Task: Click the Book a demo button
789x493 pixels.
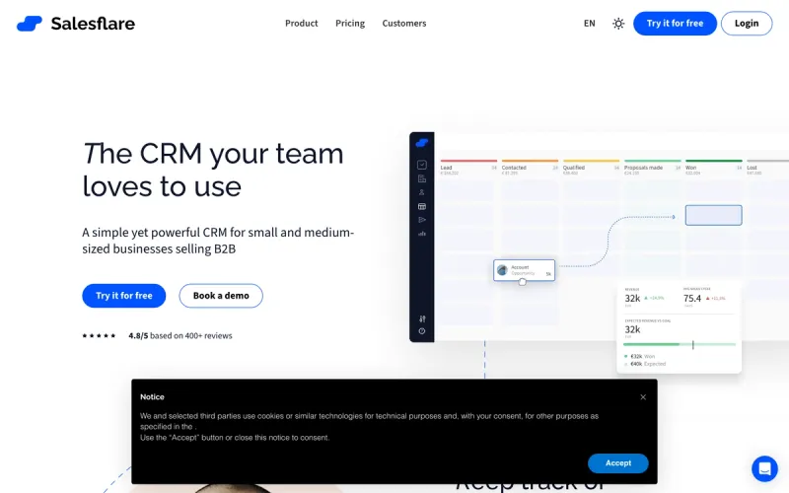Action: coord(221,296)
